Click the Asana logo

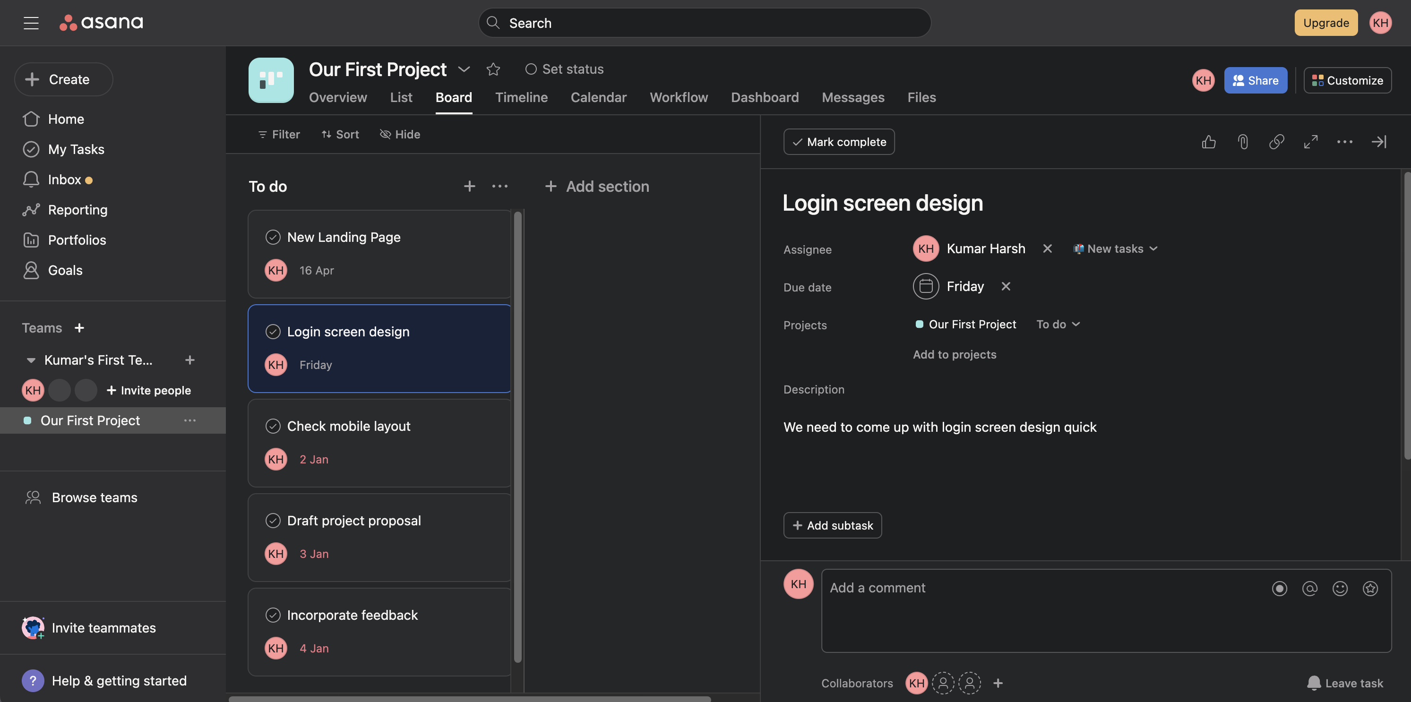tap(101, 23)
